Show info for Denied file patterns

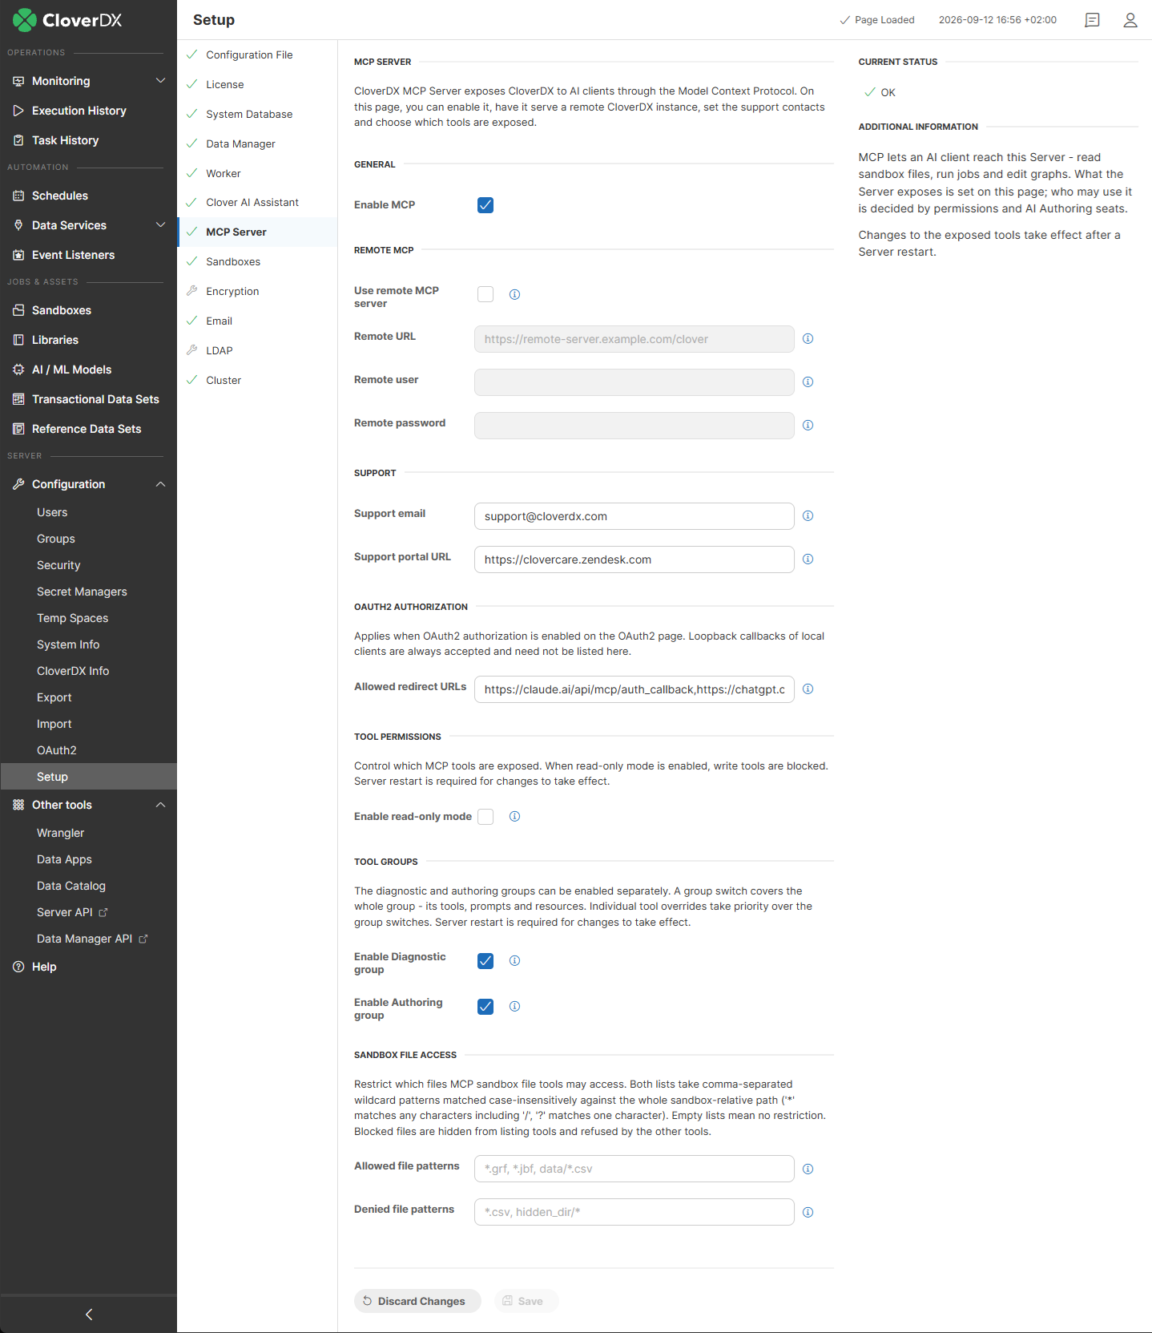tap(808, 1213)
